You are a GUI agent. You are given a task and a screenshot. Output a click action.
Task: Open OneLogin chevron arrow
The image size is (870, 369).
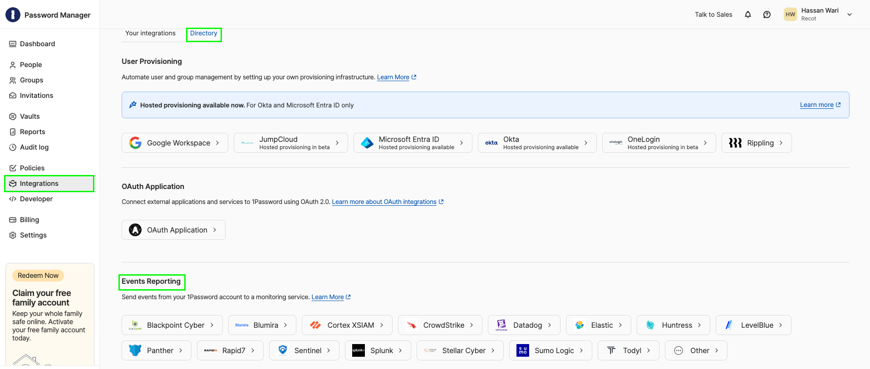click(x=705, y=143)
